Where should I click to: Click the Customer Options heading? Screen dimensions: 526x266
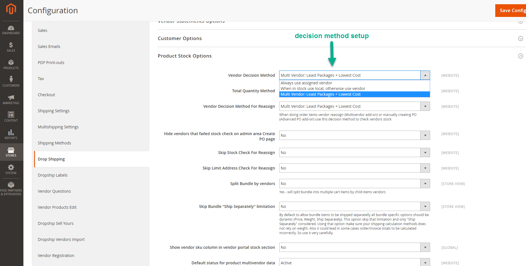[x=180, y=38]
